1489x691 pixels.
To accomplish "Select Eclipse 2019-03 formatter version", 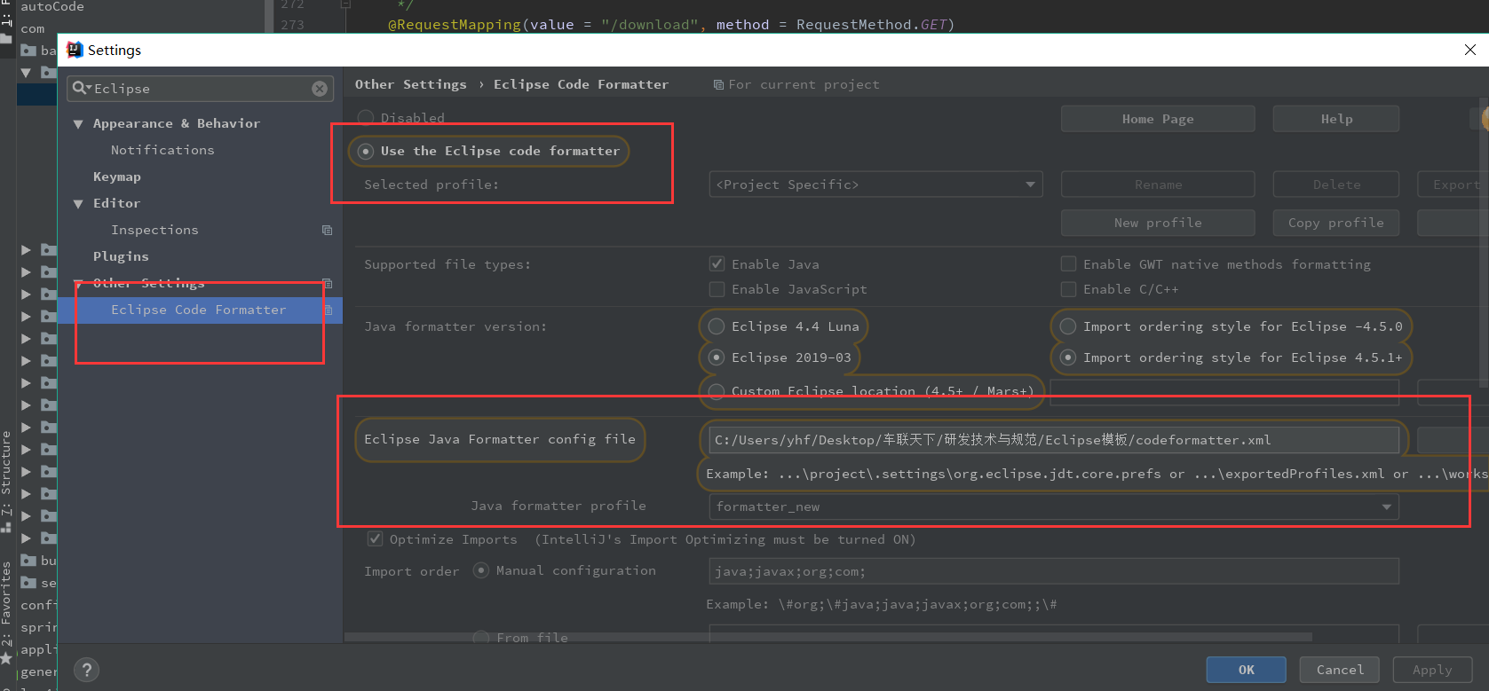I will (717, 357).
